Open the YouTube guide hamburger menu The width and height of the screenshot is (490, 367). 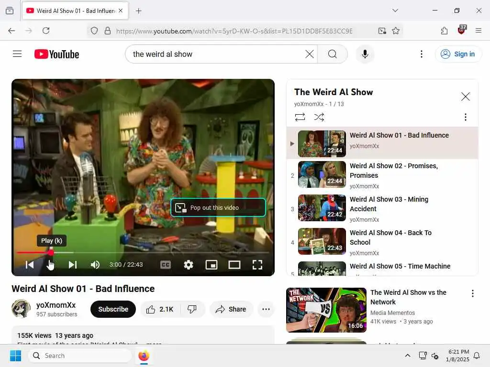[x=17, y=54]
